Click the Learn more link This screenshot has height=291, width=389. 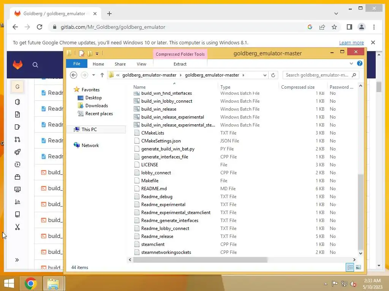tap(351, 42)
